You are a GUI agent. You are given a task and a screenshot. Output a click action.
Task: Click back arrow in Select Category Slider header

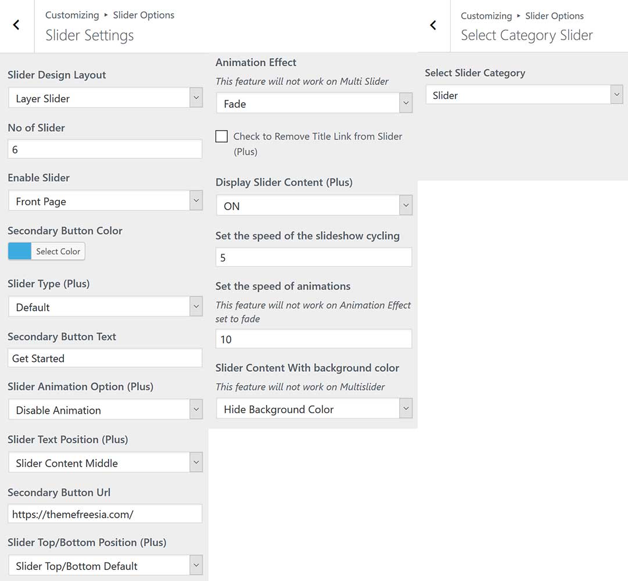[433, 25]
